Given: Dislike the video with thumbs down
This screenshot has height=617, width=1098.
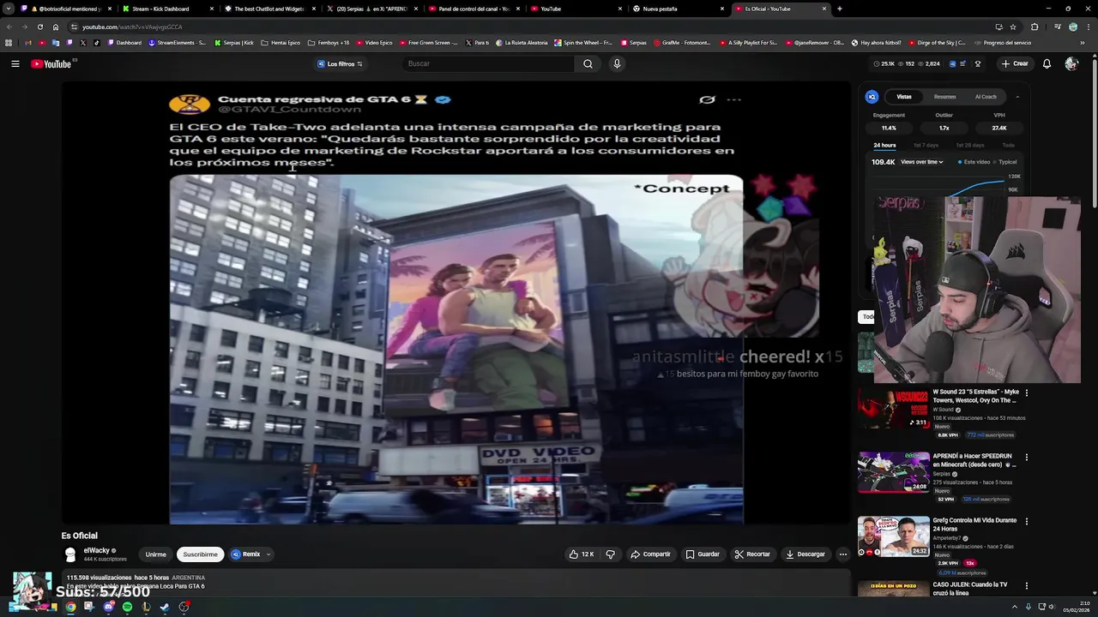Looking at the screenshot, I should tap(611, 554).
